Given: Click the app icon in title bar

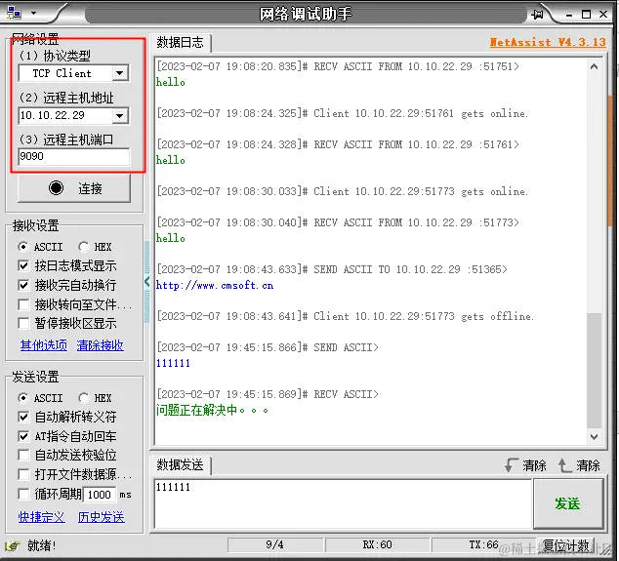Looking at the screenshot, I should (15, 14).
